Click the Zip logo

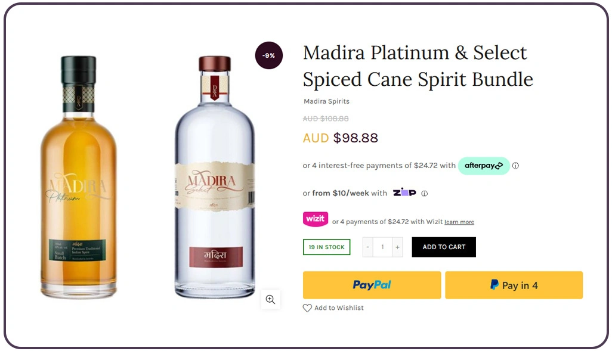tap(404, 192)
